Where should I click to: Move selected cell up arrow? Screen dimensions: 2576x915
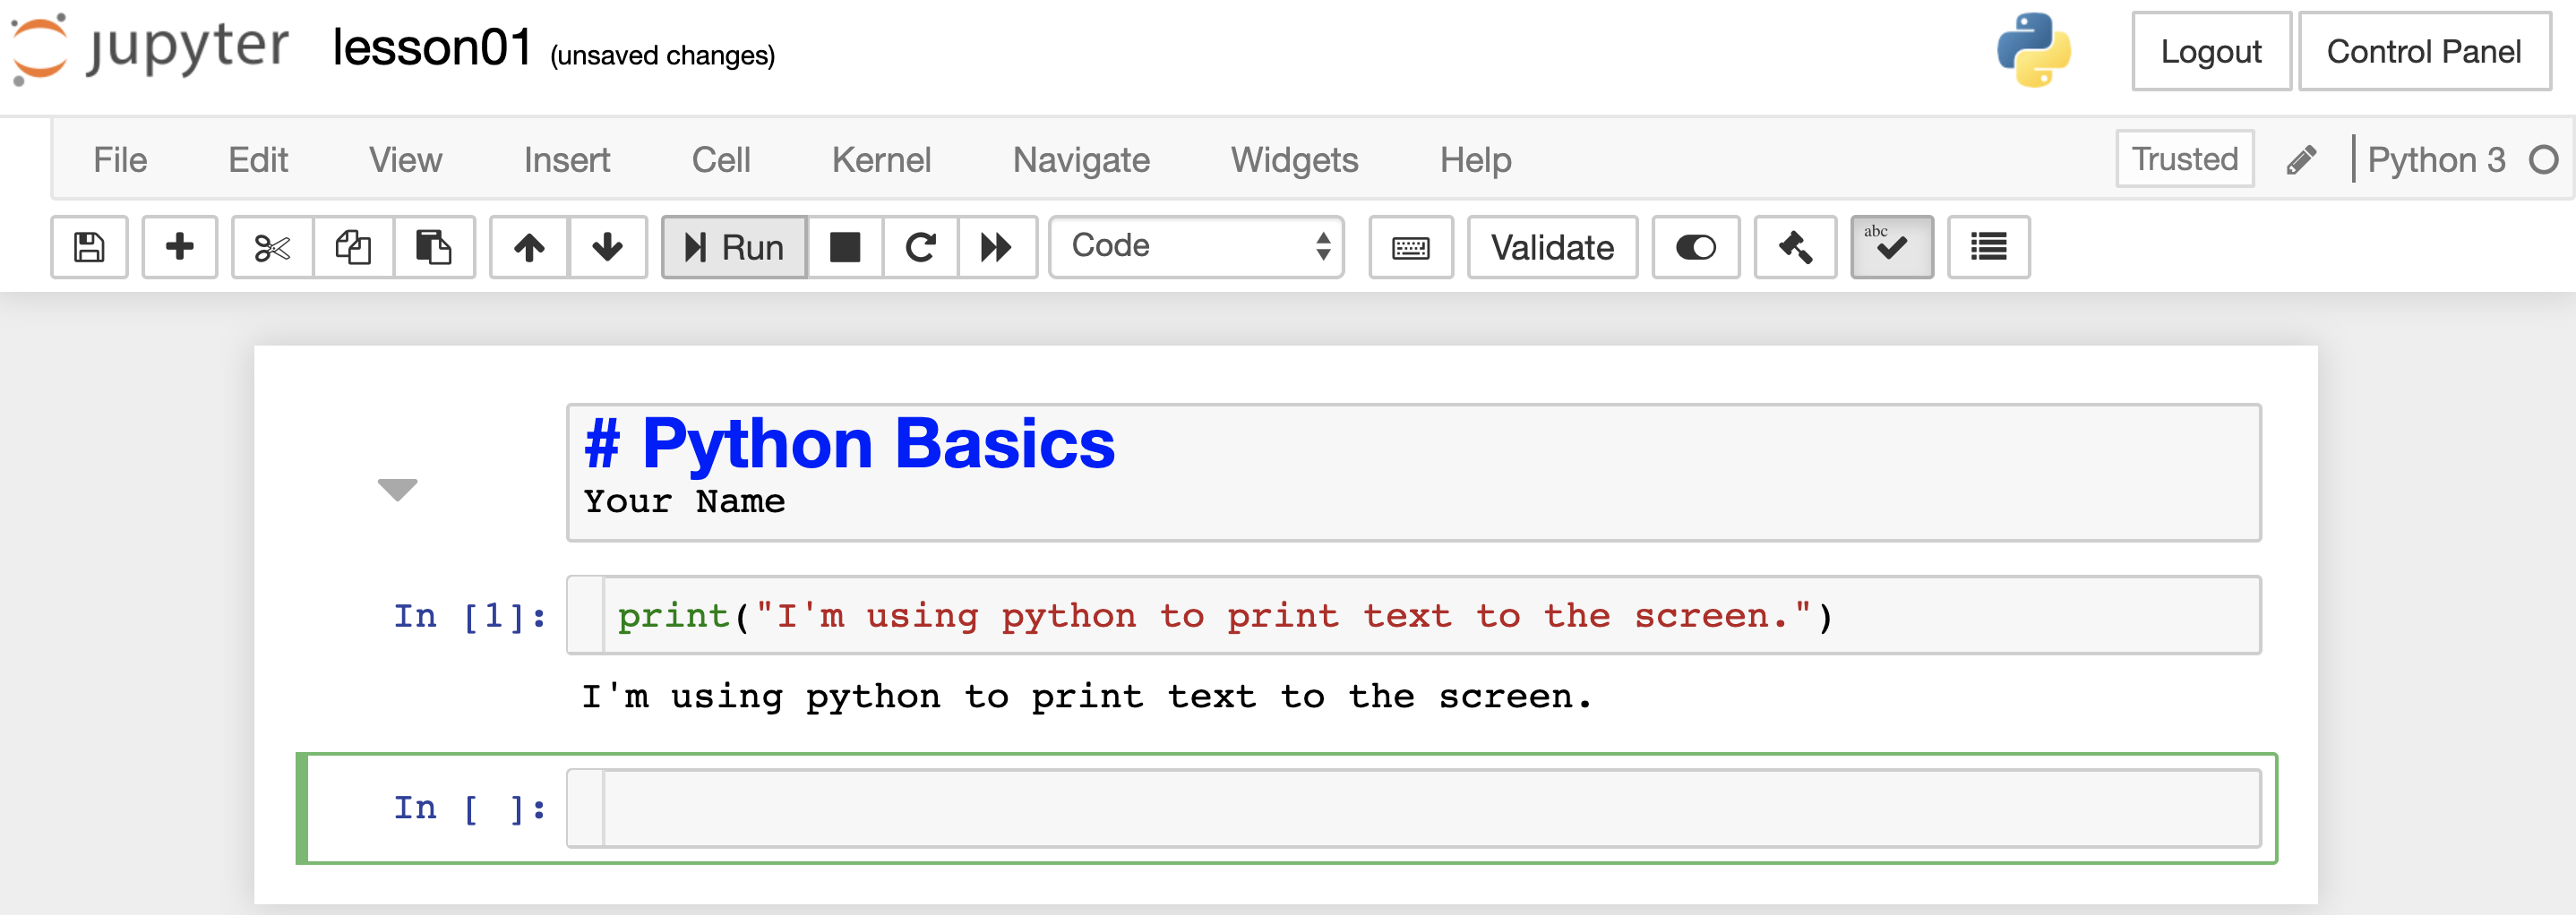529,247
